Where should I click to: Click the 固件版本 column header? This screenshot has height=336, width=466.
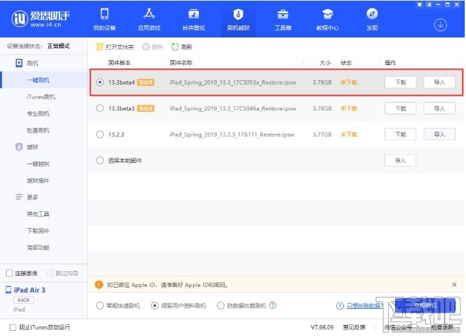pyautogui.click(x=119, y=63)
